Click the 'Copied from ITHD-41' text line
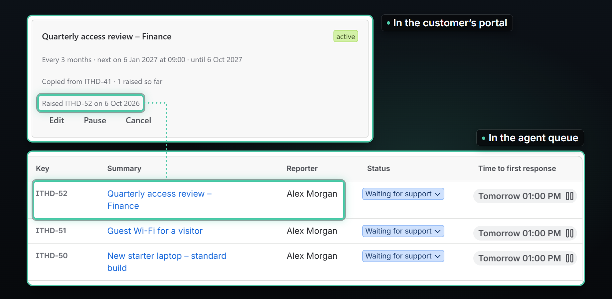 102,81
